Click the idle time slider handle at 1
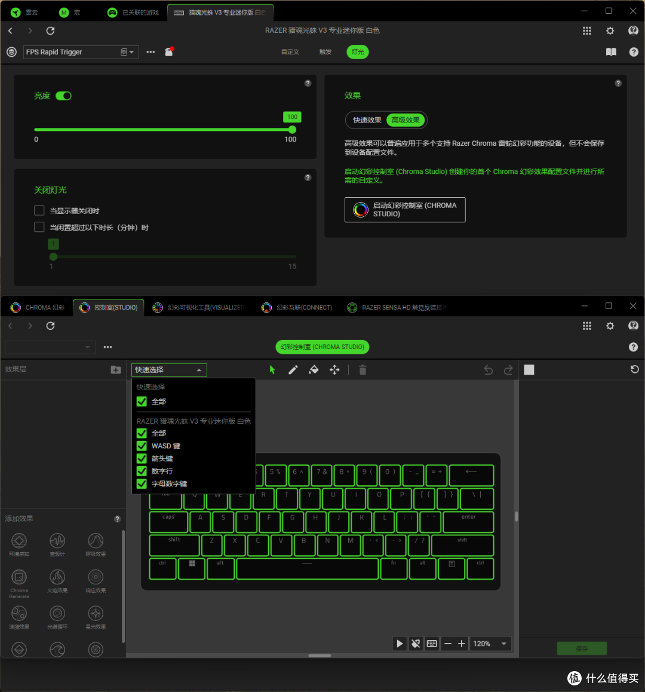645x692 pixels. coord(53,256)
